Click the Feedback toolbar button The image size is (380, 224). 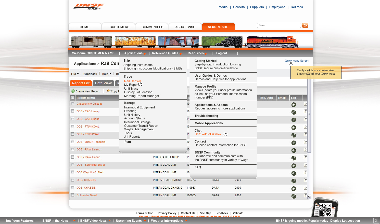(90, 74)
